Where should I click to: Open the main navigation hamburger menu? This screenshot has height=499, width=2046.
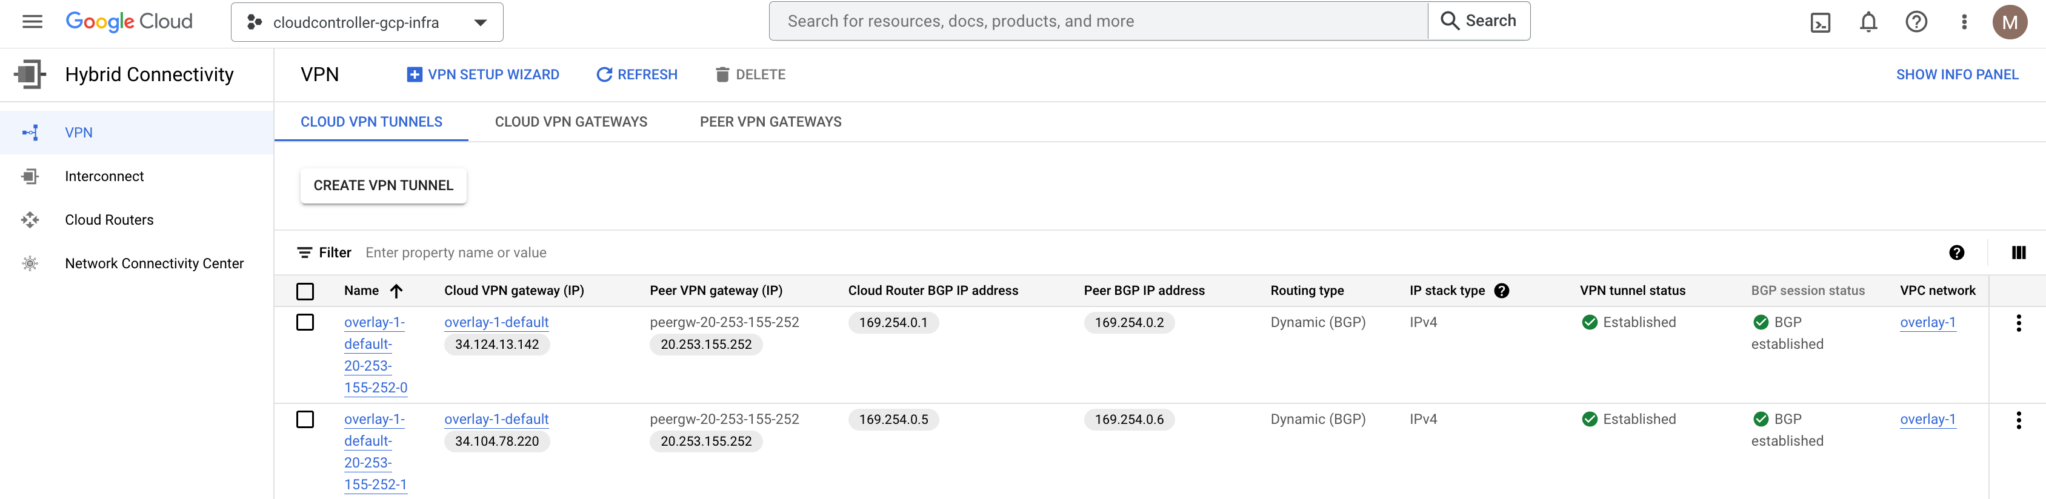coord(33,21)
